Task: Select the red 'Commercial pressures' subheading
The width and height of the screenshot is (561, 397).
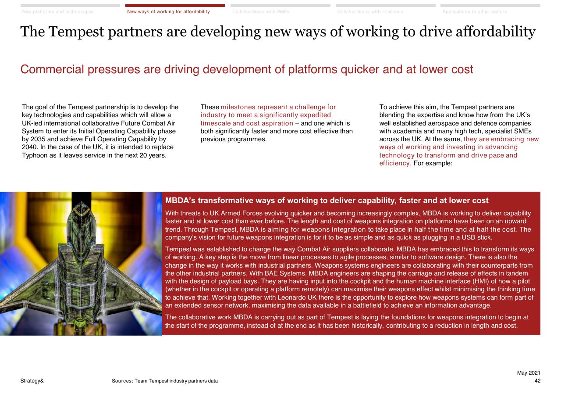Action: click(247, 70)
